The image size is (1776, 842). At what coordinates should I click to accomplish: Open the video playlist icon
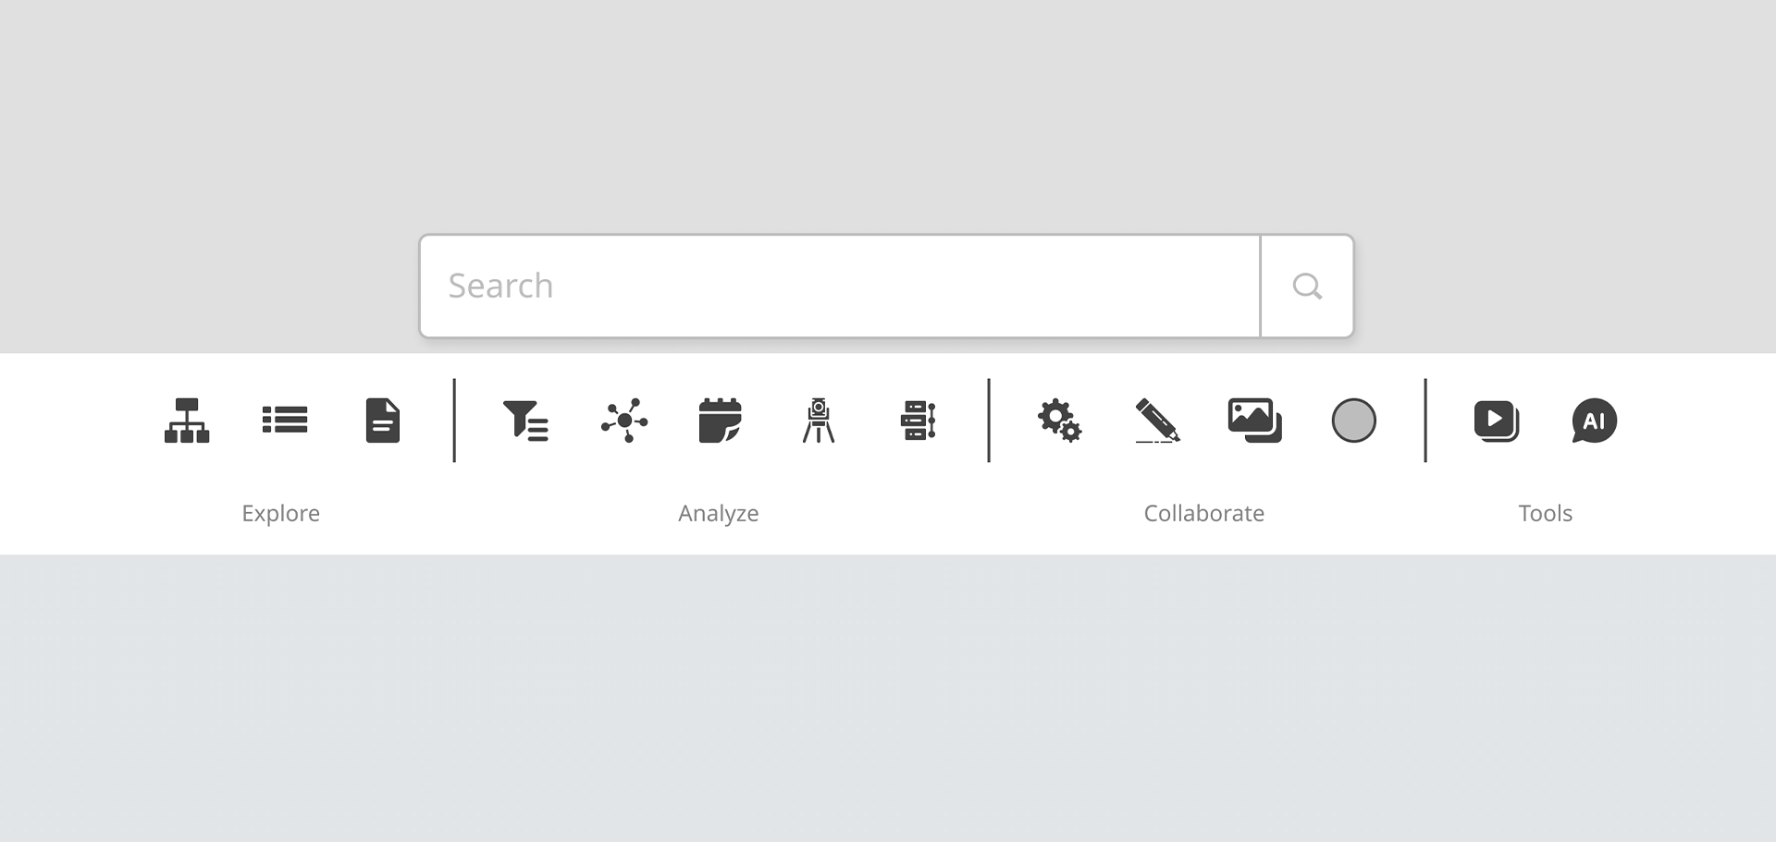click(x=1497, y=421)
